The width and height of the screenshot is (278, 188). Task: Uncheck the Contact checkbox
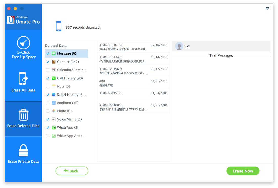click(48, 62)
